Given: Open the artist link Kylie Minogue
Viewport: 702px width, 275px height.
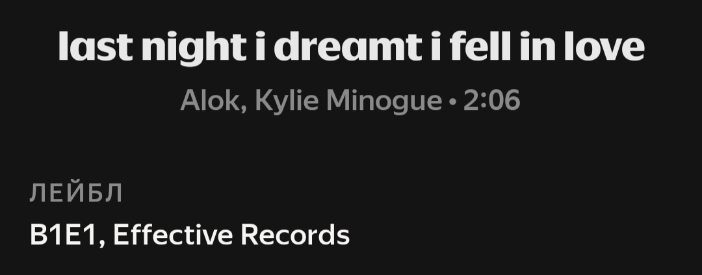Looking at the screenshot, I should [x=348, y=101].
